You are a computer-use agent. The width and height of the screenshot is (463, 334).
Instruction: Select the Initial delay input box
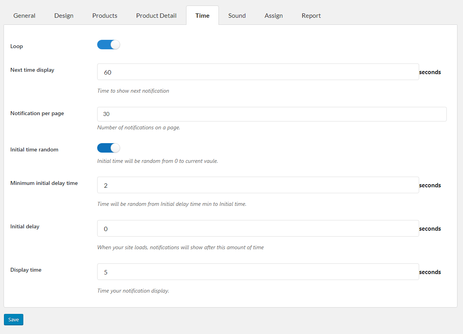tap(258, 229)
